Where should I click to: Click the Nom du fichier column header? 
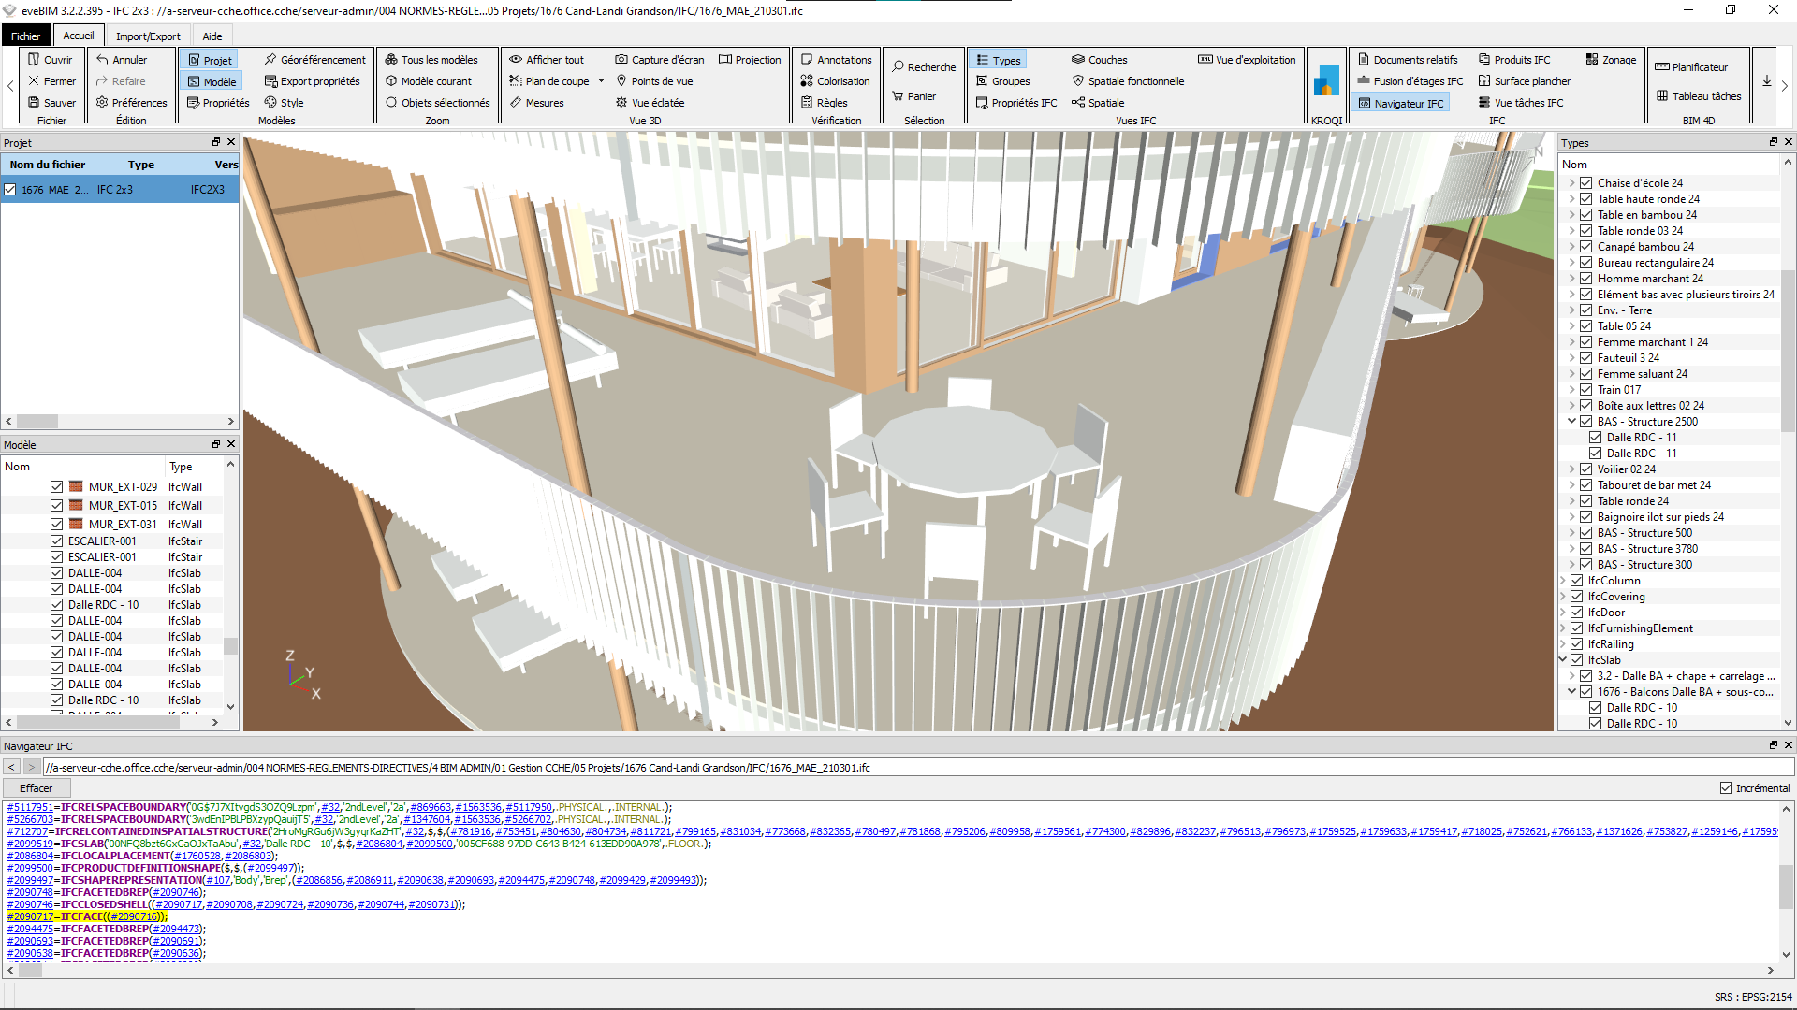(x=48, y=165)
